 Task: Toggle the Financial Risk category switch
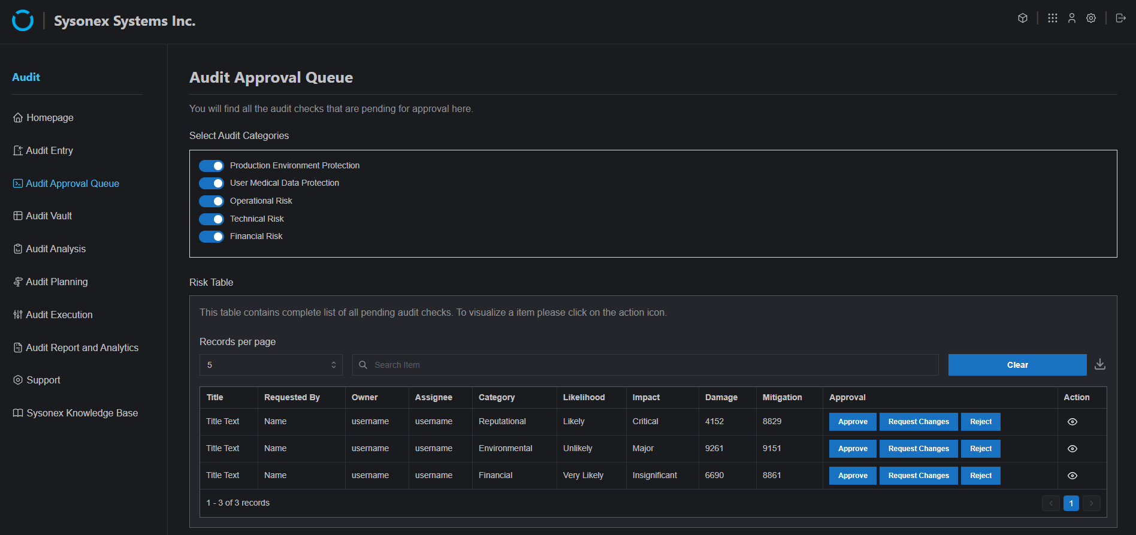click(x=212, y=237)
